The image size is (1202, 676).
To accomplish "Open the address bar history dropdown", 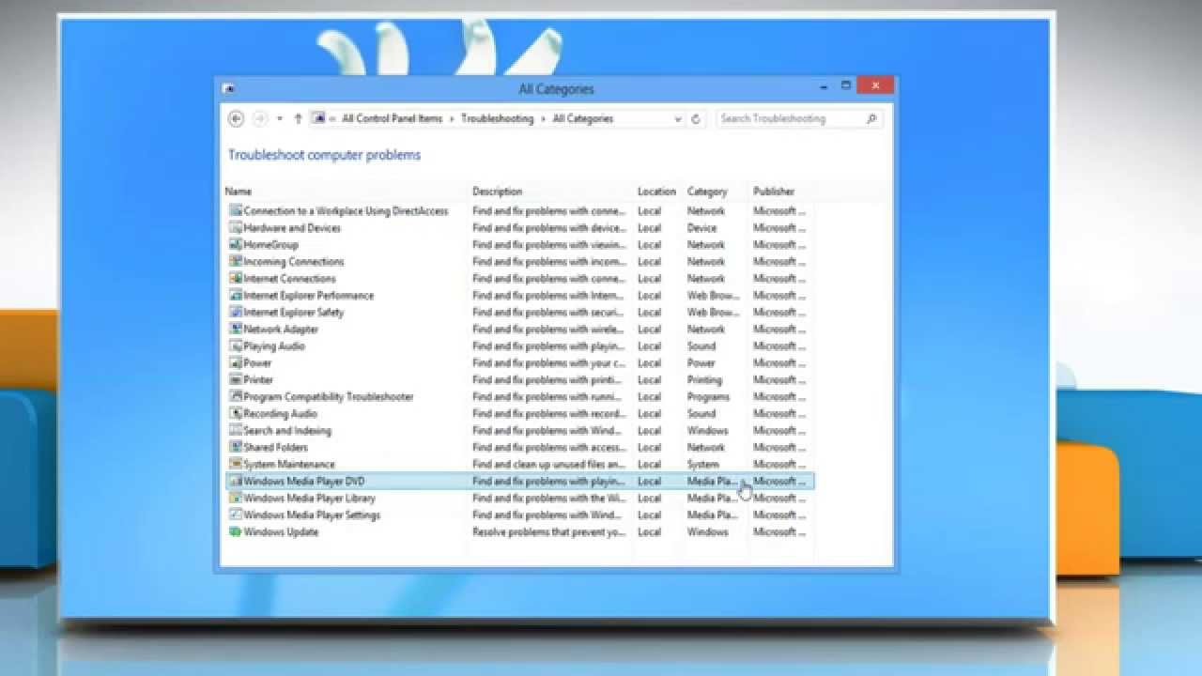I will pos(678,119).
